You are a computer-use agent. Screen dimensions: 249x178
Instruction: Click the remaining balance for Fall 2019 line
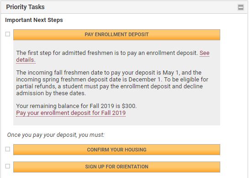tap(76, 106)
